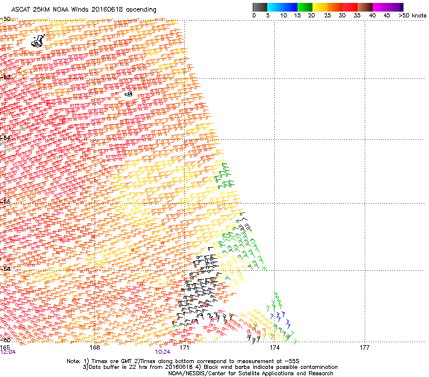Click the ">50 knots" legend label
This screenshot has width=429, height=377.
point(412,15)
